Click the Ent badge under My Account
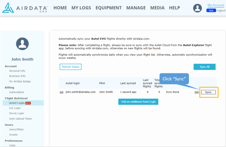Screen dimensions: 226x147 tap(211, 11)
